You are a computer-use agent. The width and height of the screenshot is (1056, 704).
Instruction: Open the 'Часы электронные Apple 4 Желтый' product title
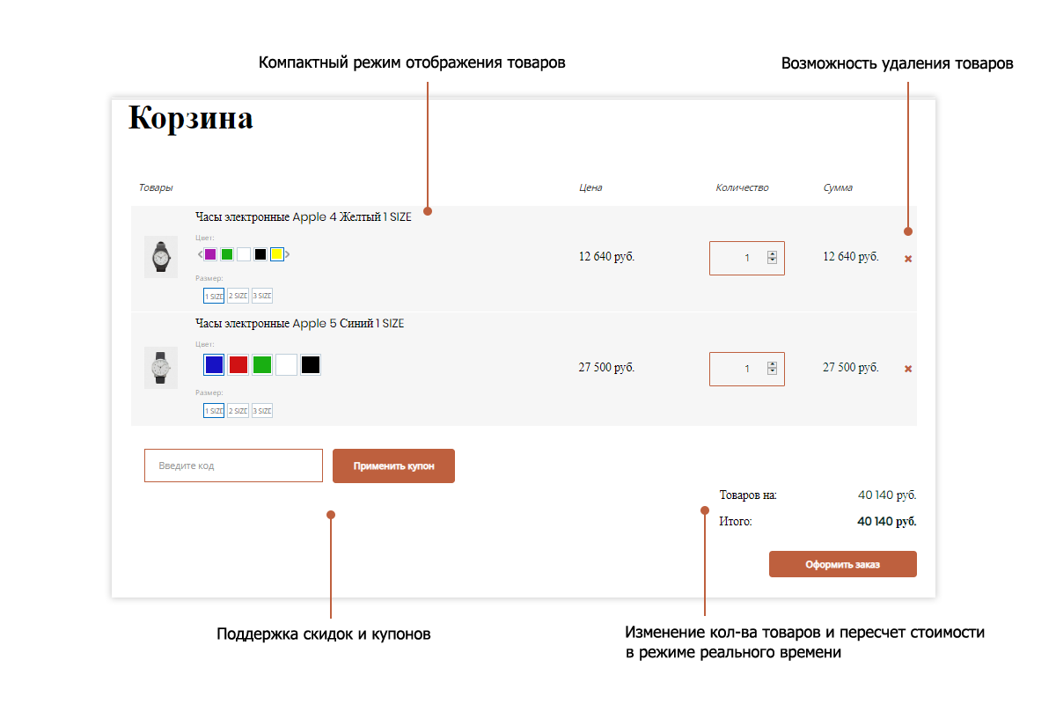pos(303,216)
